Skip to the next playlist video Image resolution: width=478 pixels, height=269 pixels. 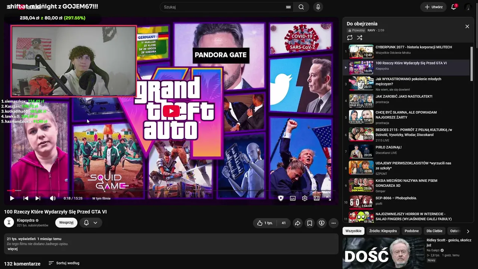[38, 198]
